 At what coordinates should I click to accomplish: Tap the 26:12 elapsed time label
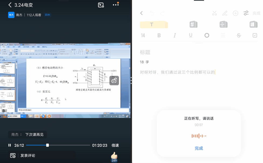point(19,145)
